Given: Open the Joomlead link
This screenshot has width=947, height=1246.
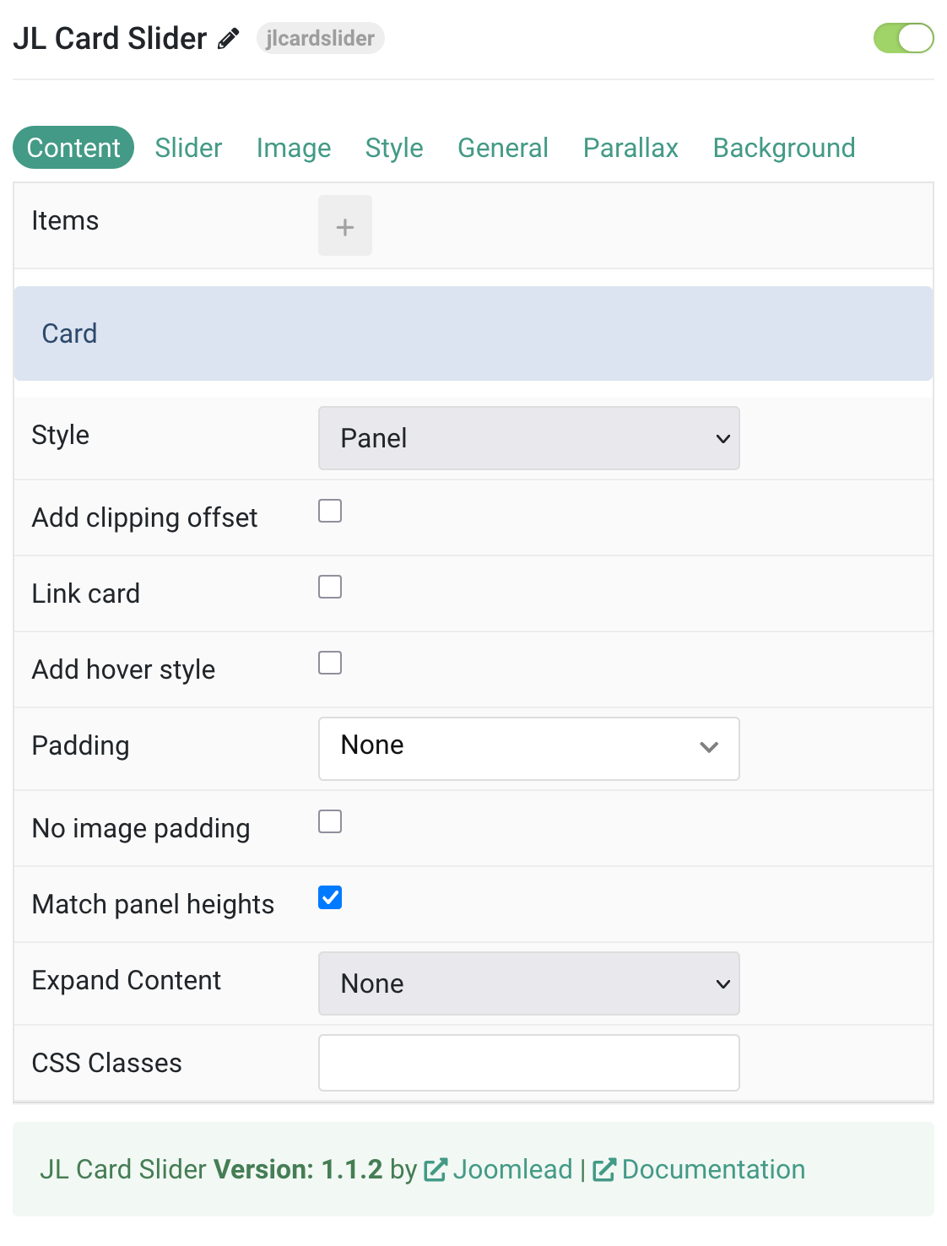Looking at the screenshot, I should pos(512,1169).
